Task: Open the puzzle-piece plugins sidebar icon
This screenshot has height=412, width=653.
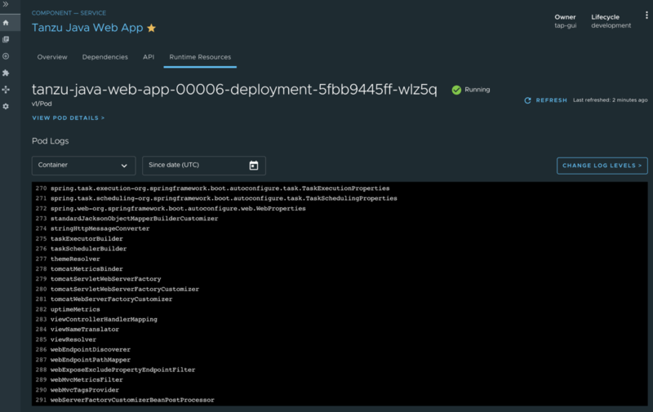Action: pyautogui.click(x=7, y=73)
